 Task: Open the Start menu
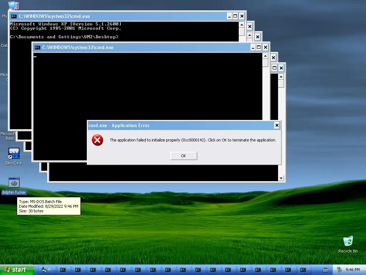coord(17,270)
